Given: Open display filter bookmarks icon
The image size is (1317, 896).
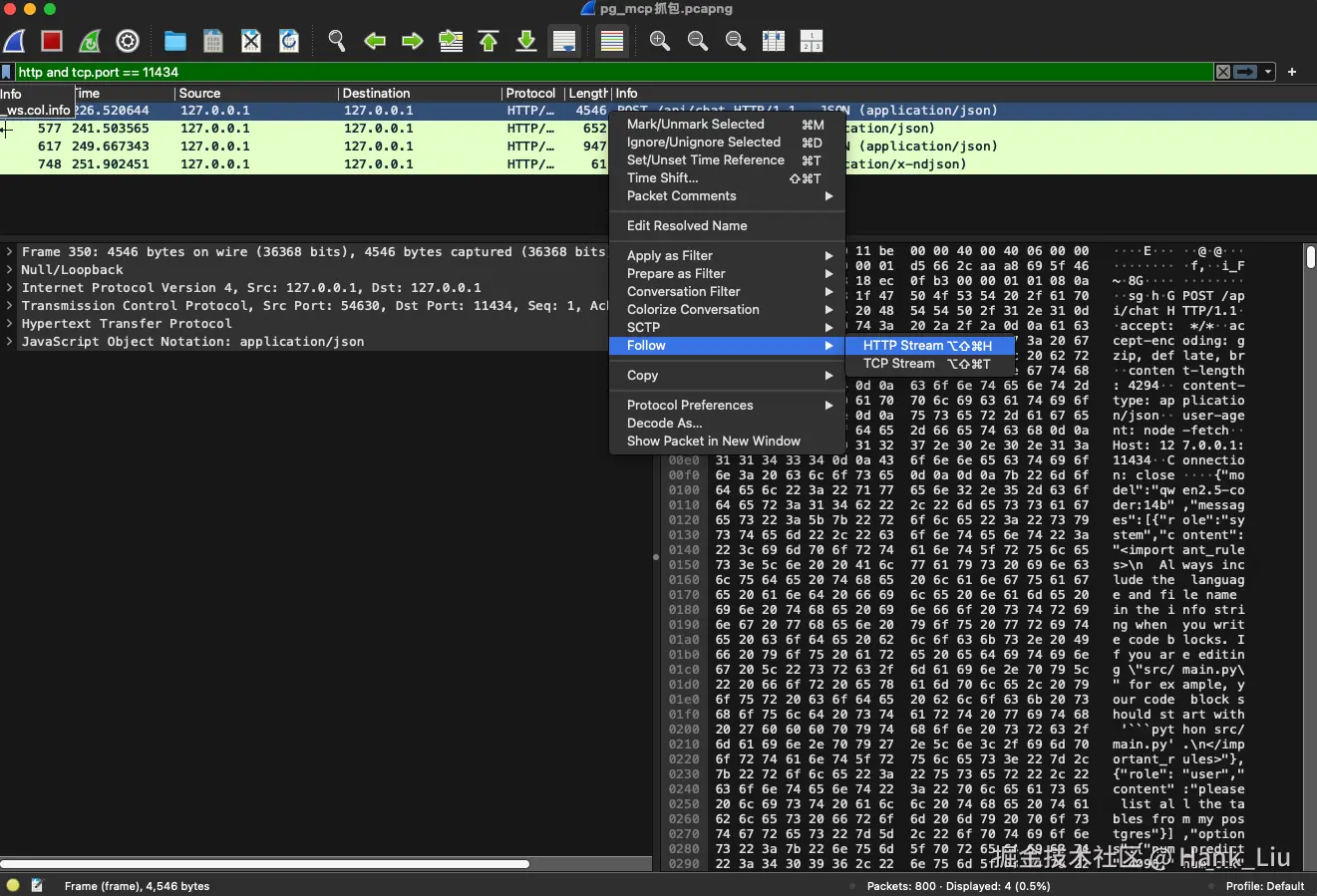Looking at the screenshot, I should (7, 72).
